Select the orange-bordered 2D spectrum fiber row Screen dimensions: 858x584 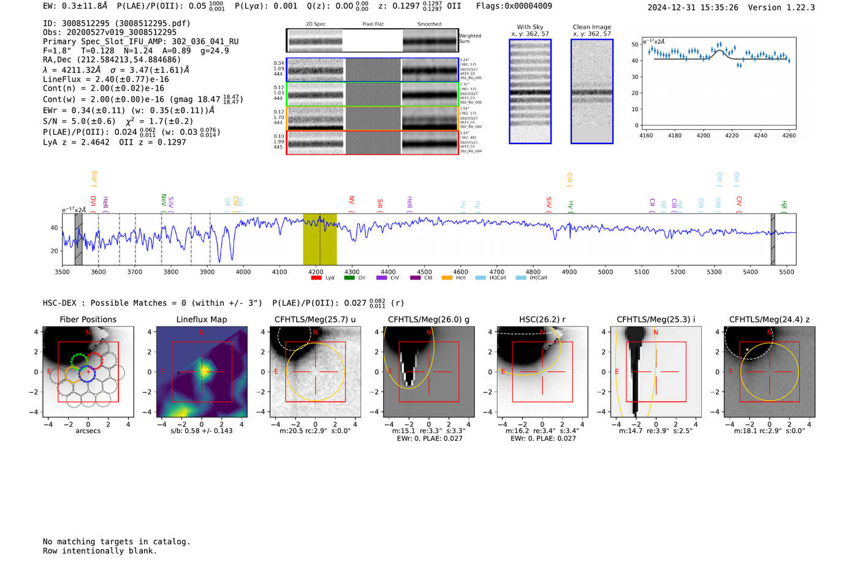click(373, 118)
